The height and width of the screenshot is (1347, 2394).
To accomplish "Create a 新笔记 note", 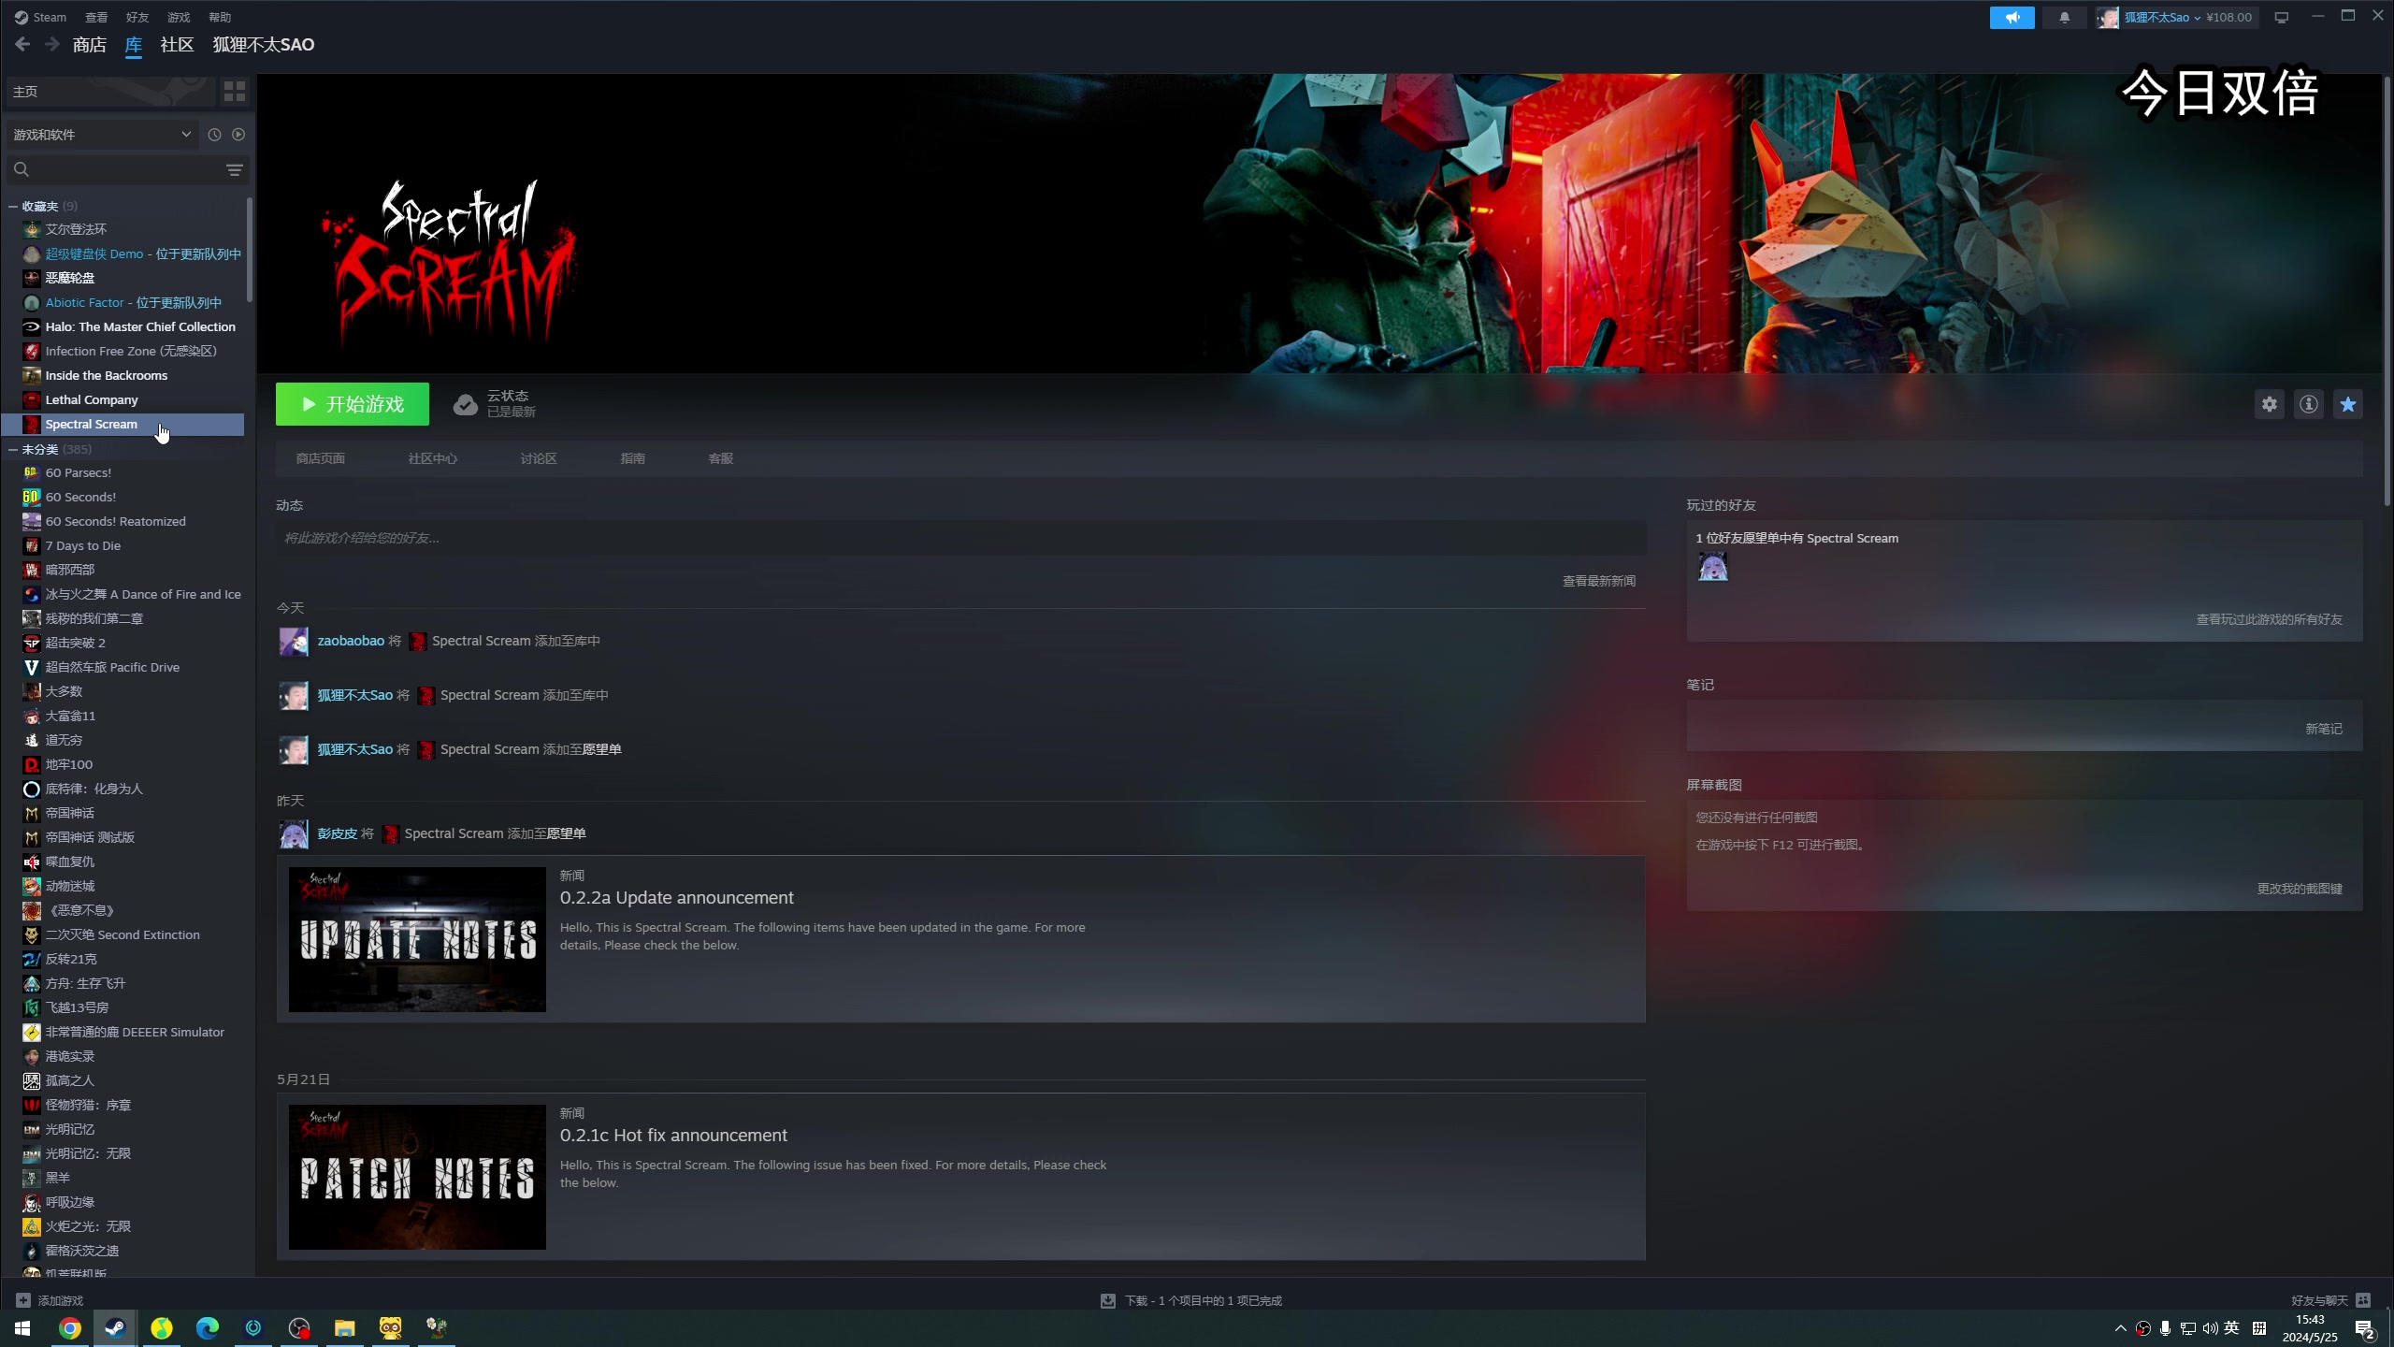I will [x=2324, y=729].
